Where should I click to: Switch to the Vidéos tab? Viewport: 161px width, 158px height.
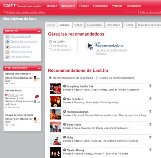pyautogui.click(x=78, y=25)
